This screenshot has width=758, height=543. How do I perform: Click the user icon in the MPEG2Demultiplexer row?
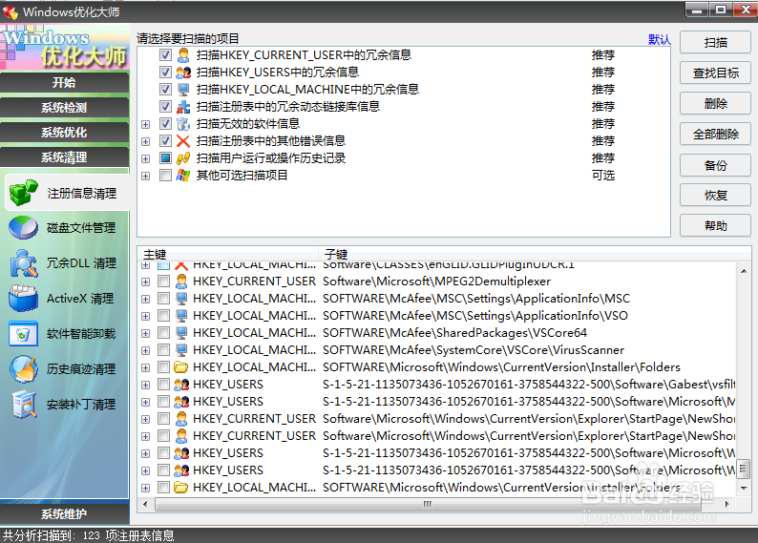coord(181,282)
